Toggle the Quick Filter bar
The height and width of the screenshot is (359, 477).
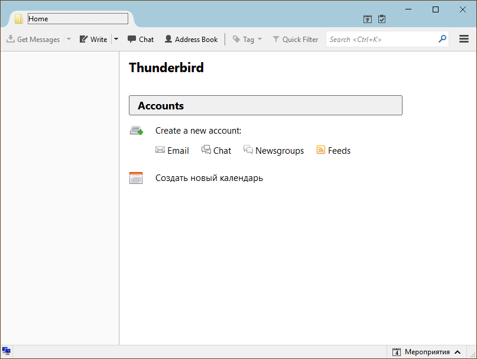295,39
